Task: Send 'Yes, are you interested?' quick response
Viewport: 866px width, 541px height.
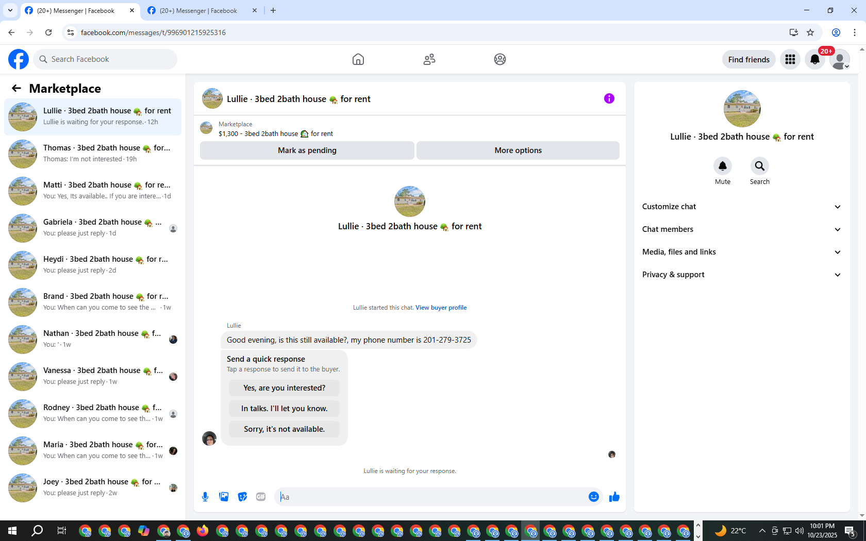Action: pyautogui.click(x=285, y=388)
